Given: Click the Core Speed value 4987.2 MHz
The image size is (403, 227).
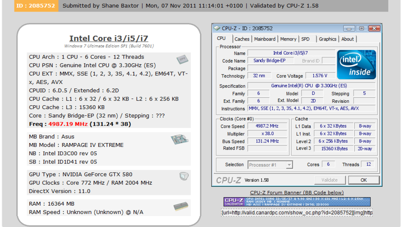Looking at the screenshot, I should pyautogui.click(x=267, y=126).
